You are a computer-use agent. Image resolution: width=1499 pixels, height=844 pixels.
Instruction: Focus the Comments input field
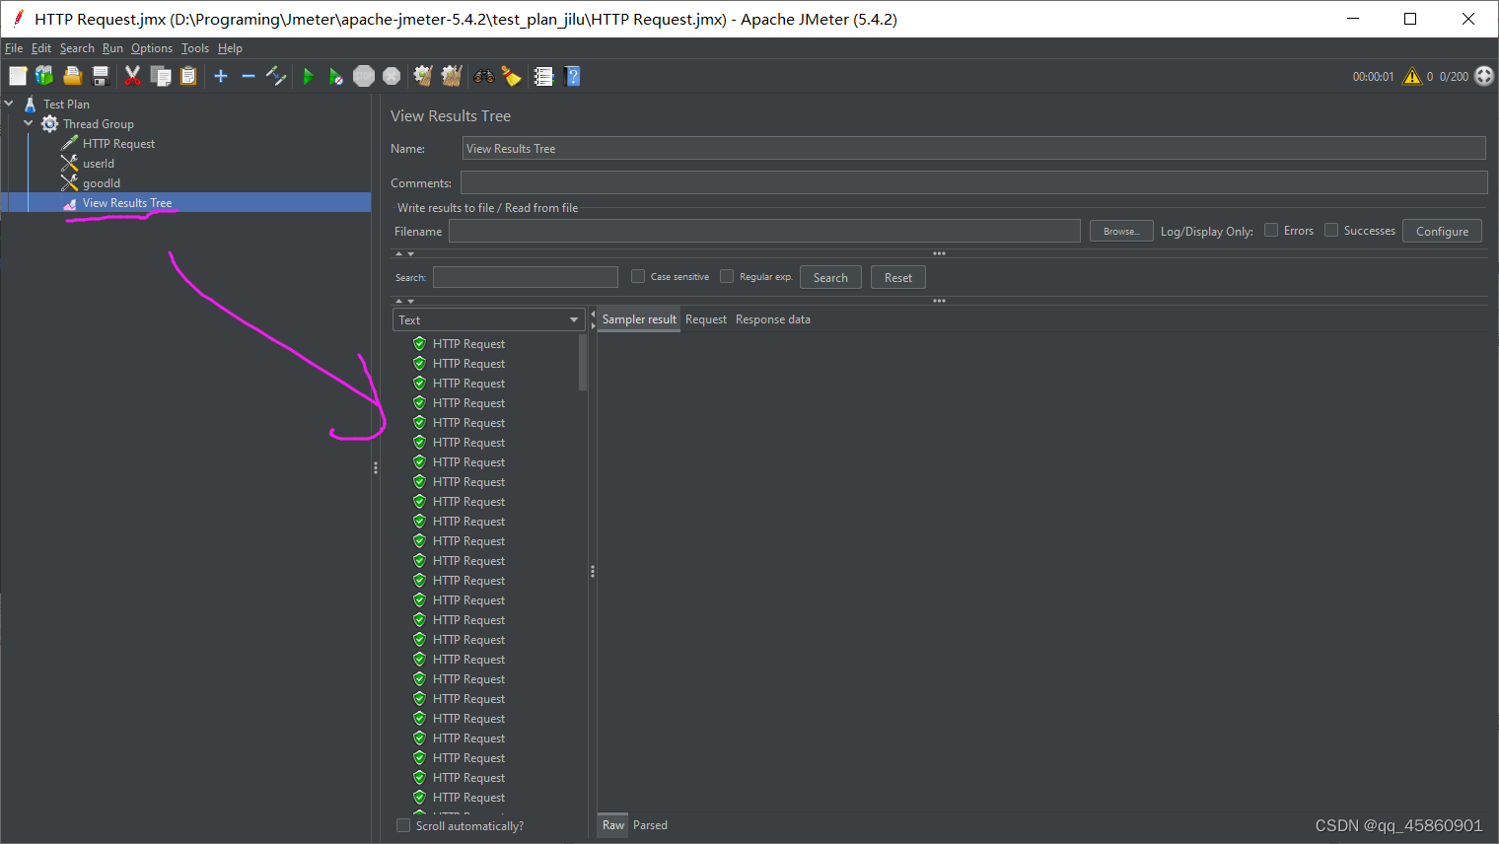[x=973, y=182]
